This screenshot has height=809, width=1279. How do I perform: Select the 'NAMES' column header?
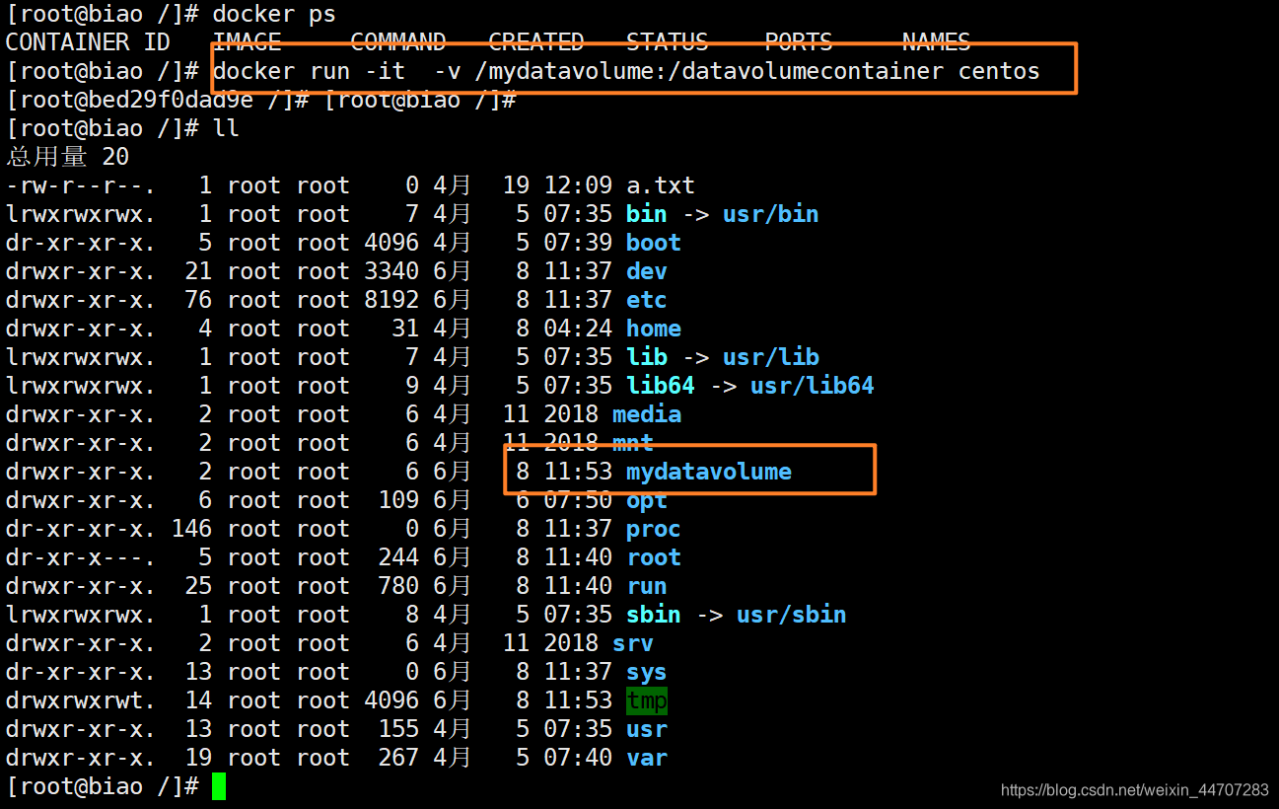click(937, 42)
